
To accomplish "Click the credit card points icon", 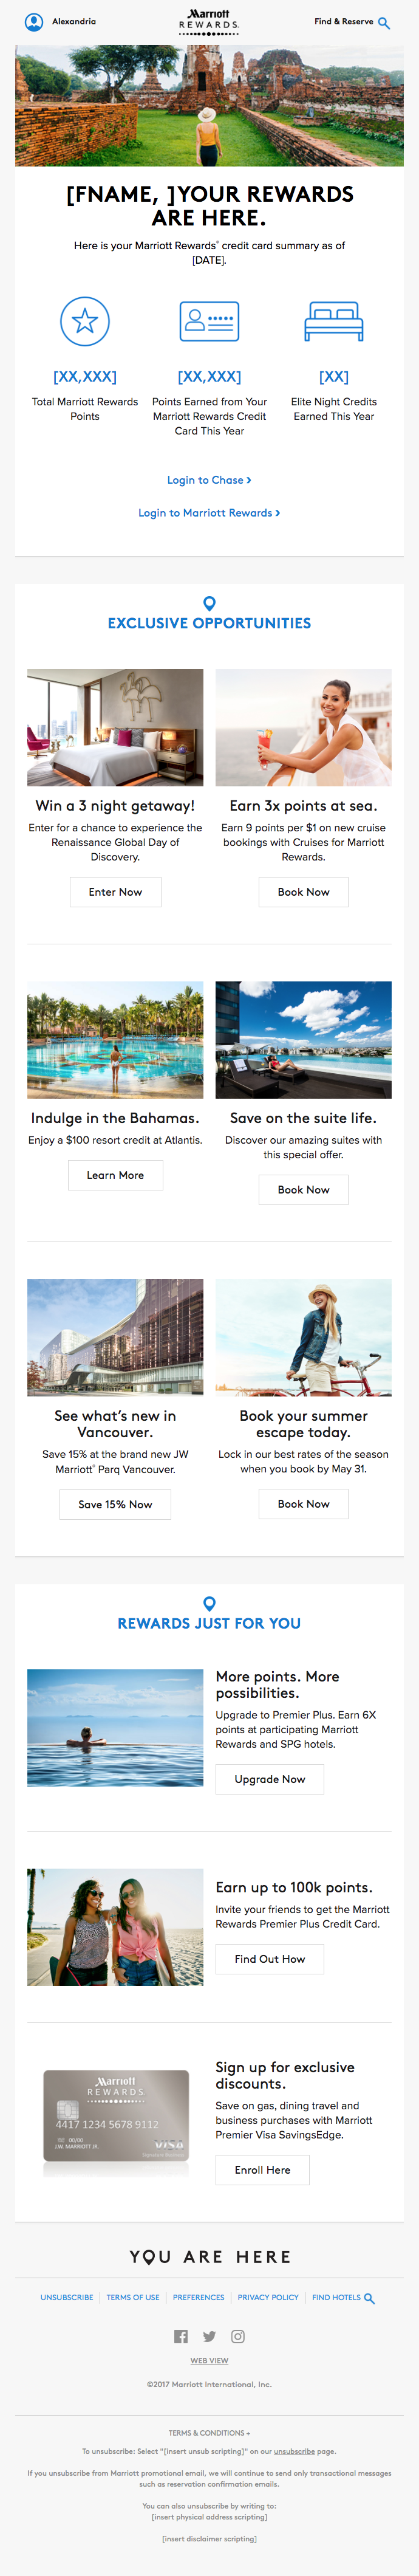I will [209, 321].
